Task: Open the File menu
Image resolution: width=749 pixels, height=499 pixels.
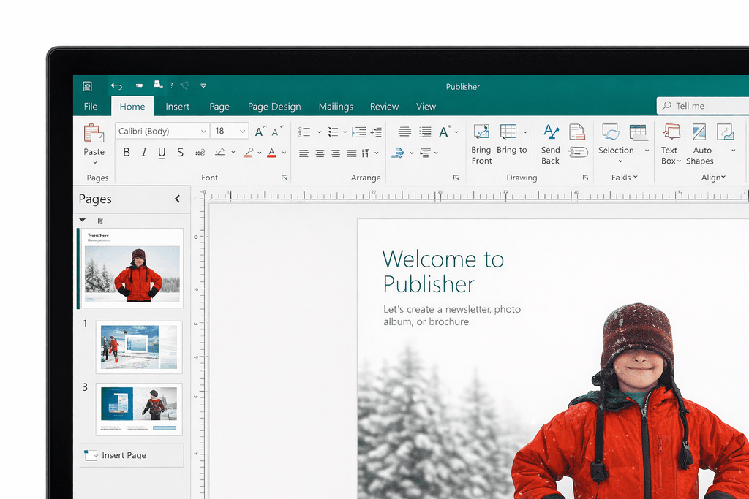Action: 90,107
